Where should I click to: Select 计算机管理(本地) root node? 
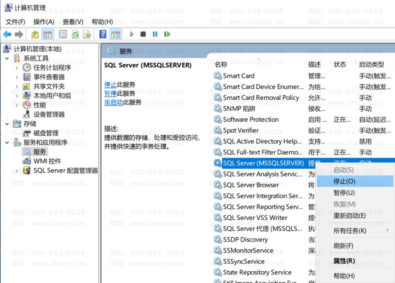[x=38, y=49]
